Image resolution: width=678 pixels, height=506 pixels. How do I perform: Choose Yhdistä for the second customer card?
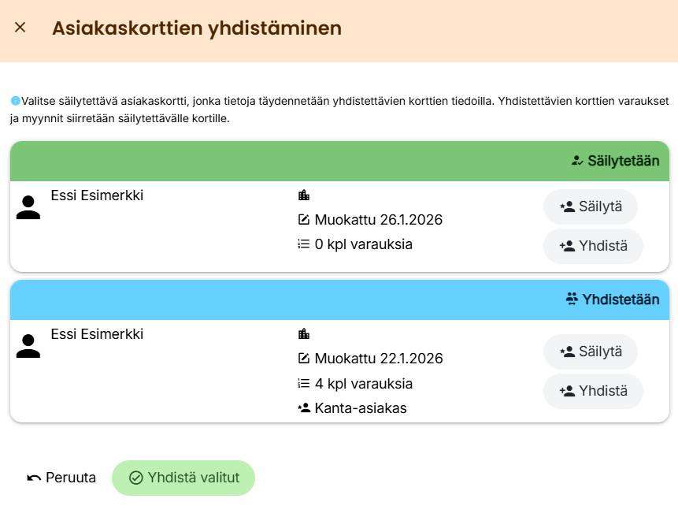tap(593, 390)
